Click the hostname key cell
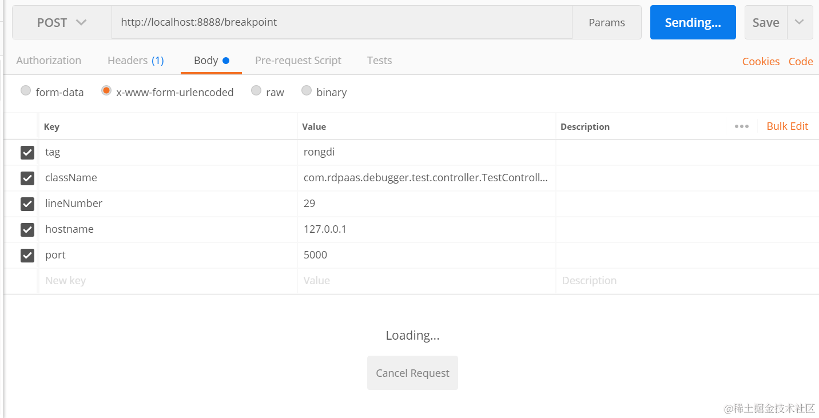The width and height of the screenshot is (819, 418). (168, 229)
